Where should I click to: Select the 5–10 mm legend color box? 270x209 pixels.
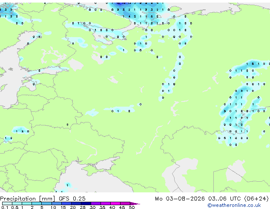tap(46, 203)
